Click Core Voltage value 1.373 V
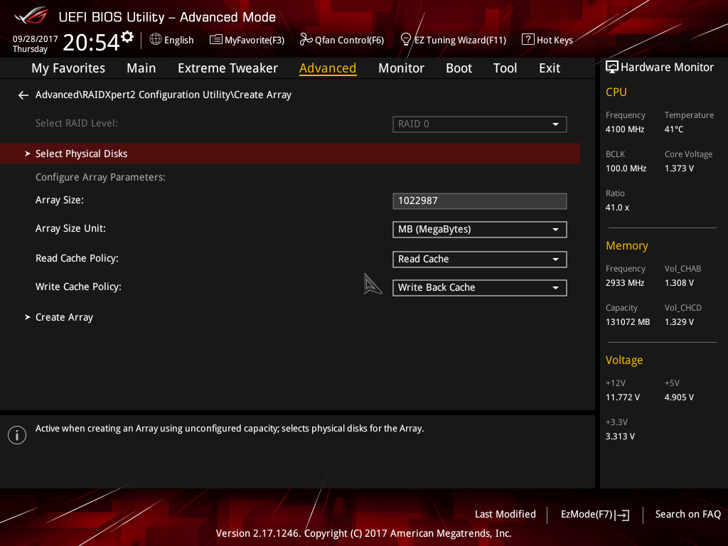Image resolution: width=728 pixels, height=546 pixels. coord(679,168)
